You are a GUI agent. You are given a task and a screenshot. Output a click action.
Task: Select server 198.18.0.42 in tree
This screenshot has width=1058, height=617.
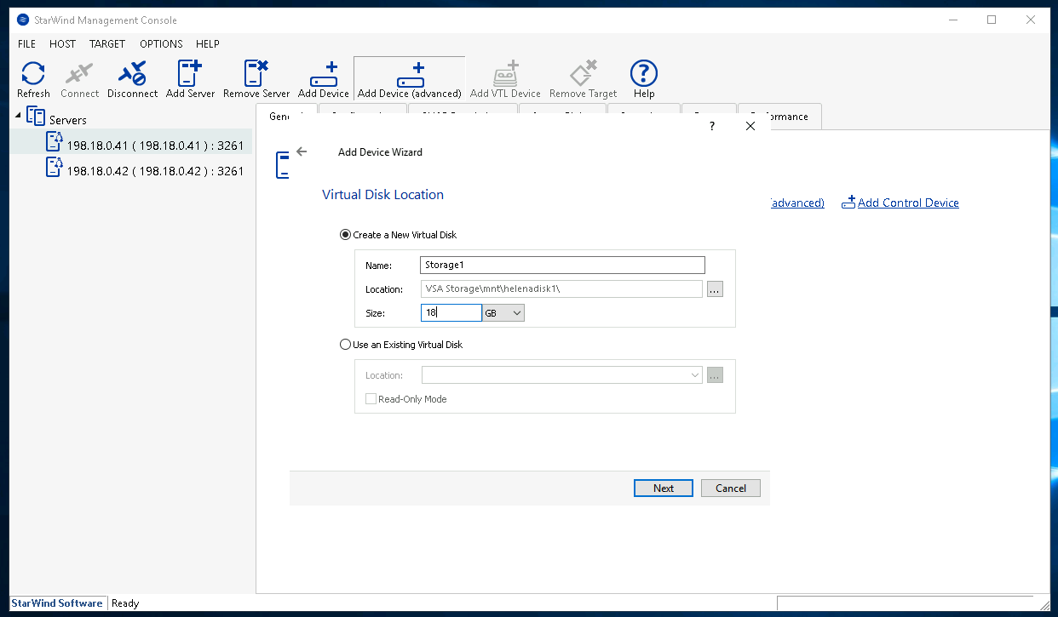[154, 171]
